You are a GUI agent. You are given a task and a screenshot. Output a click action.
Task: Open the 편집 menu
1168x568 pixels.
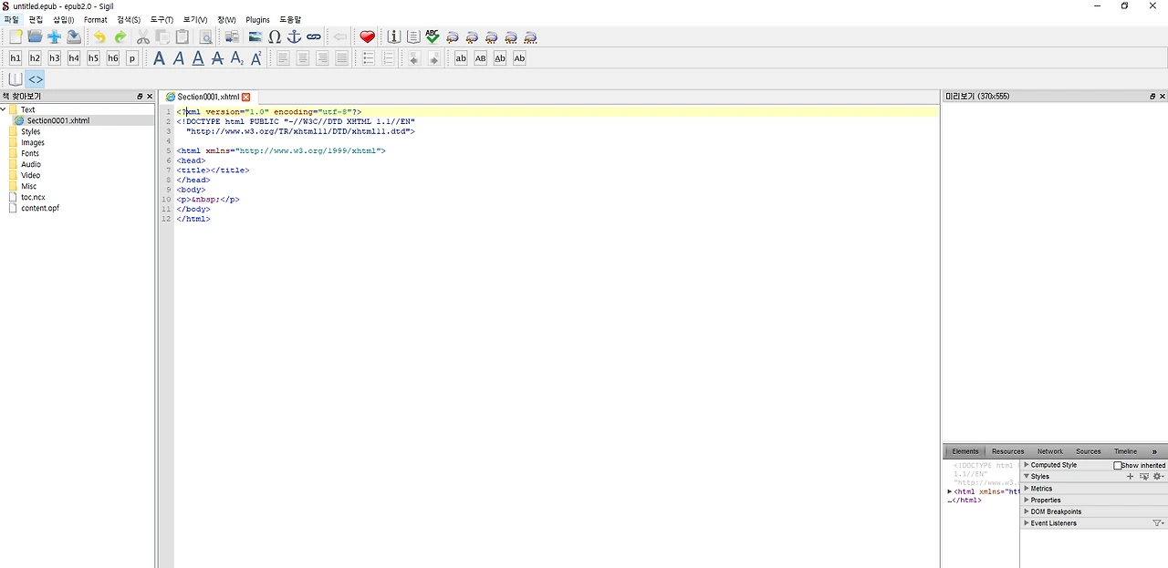pyautogui.click(x=36, y=19)
